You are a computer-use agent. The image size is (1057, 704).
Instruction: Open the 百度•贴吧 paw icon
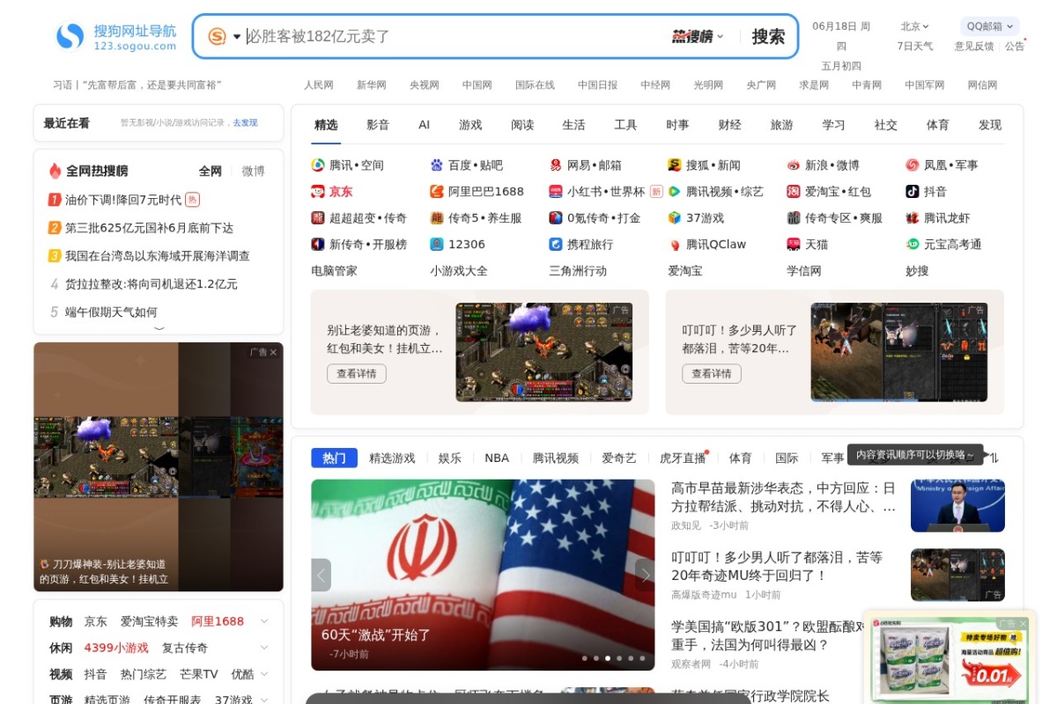tap(437, 165)
